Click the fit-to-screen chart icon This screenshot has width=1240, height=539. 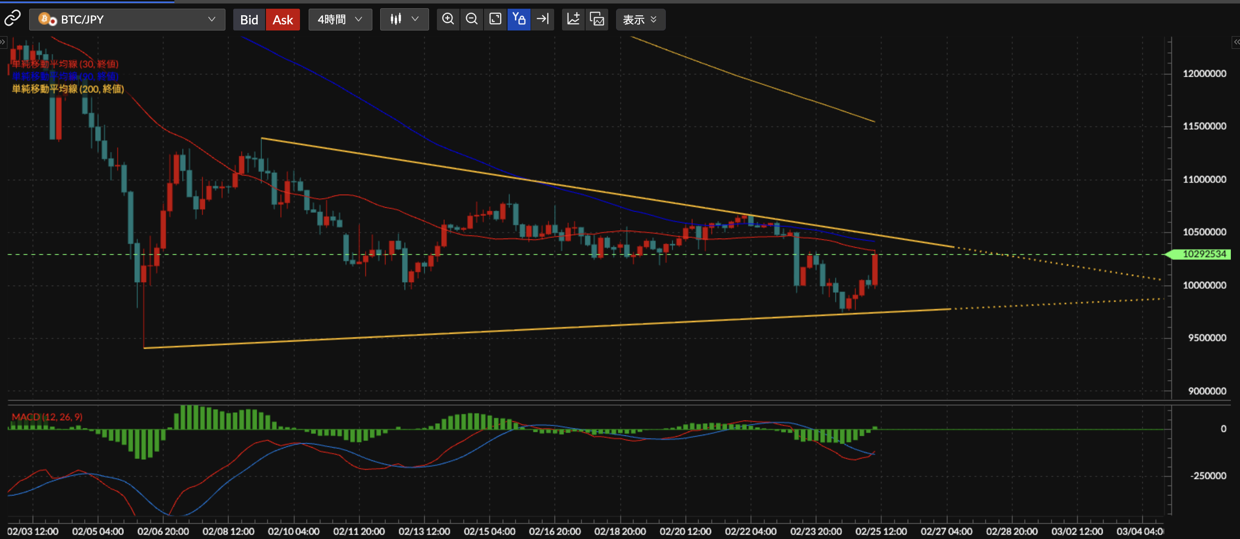(495, 19)
